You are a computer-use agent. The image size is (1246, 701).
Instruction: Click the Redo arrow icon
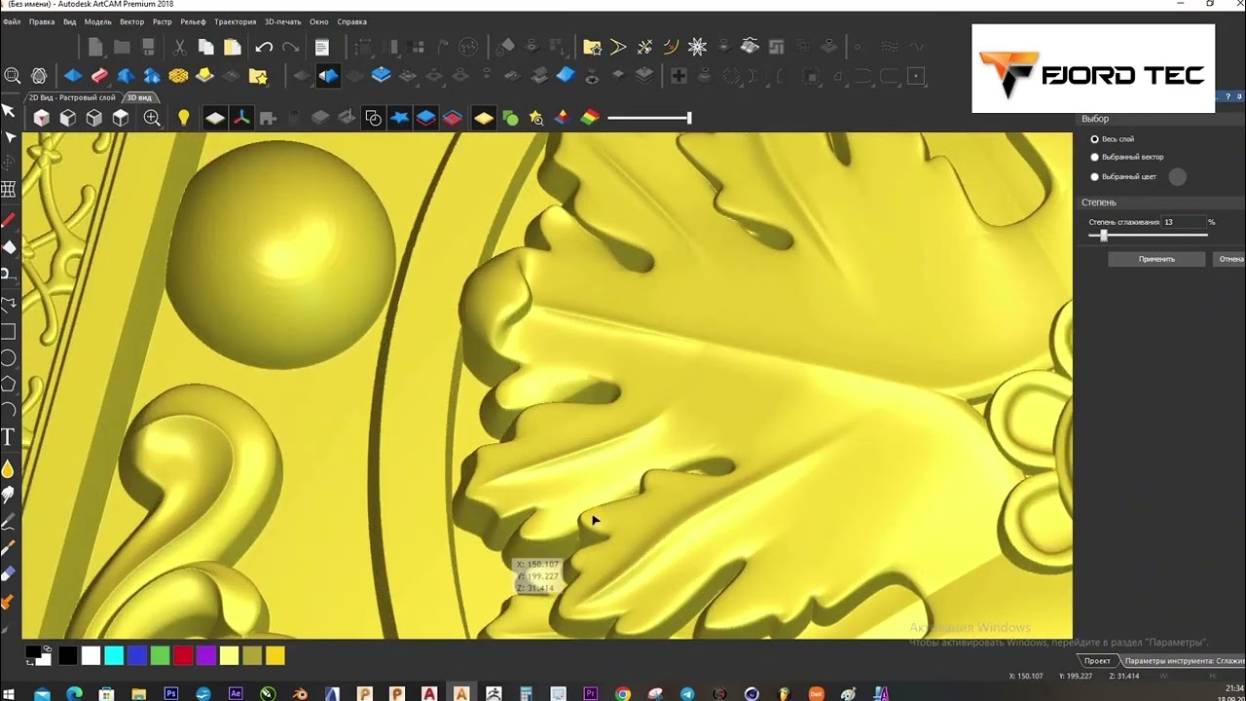(x=290, y=47)
